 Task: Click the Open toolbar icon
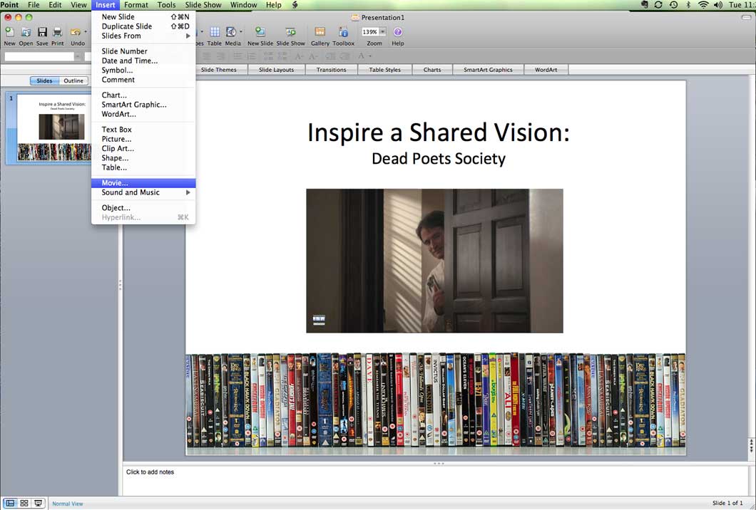26,32
